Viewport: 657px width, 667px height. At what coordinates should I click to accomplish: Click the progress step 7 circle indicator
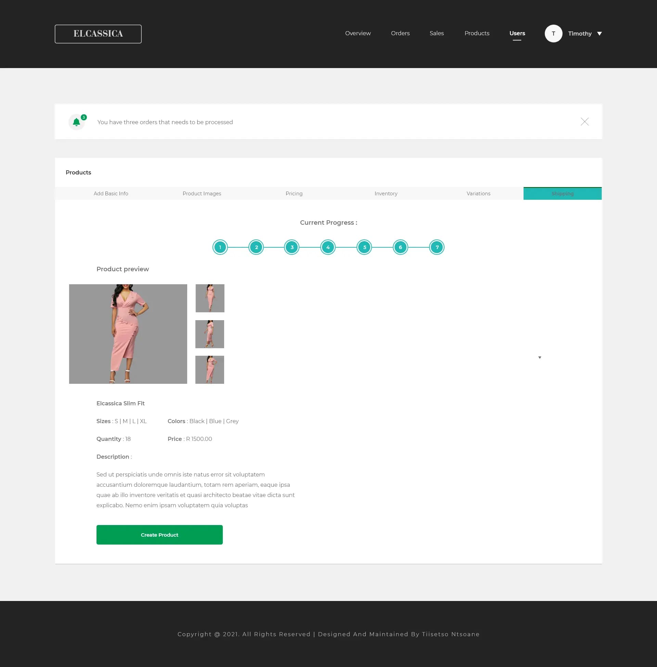click(x=437, y=247)
